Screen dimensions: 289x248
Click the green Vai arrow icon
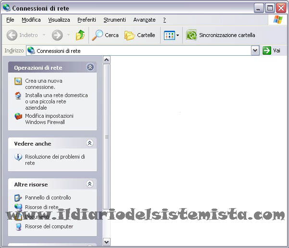click(267, 50)
